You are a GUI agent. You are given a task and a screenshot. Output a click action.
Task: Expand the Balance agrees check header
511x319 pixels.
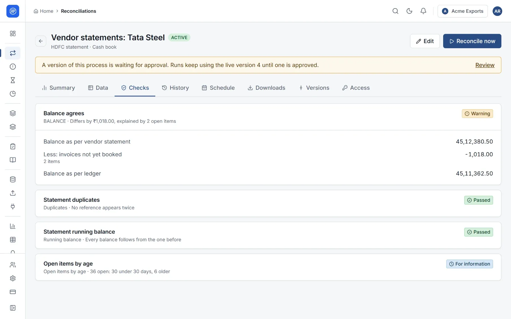pos(268,117)
